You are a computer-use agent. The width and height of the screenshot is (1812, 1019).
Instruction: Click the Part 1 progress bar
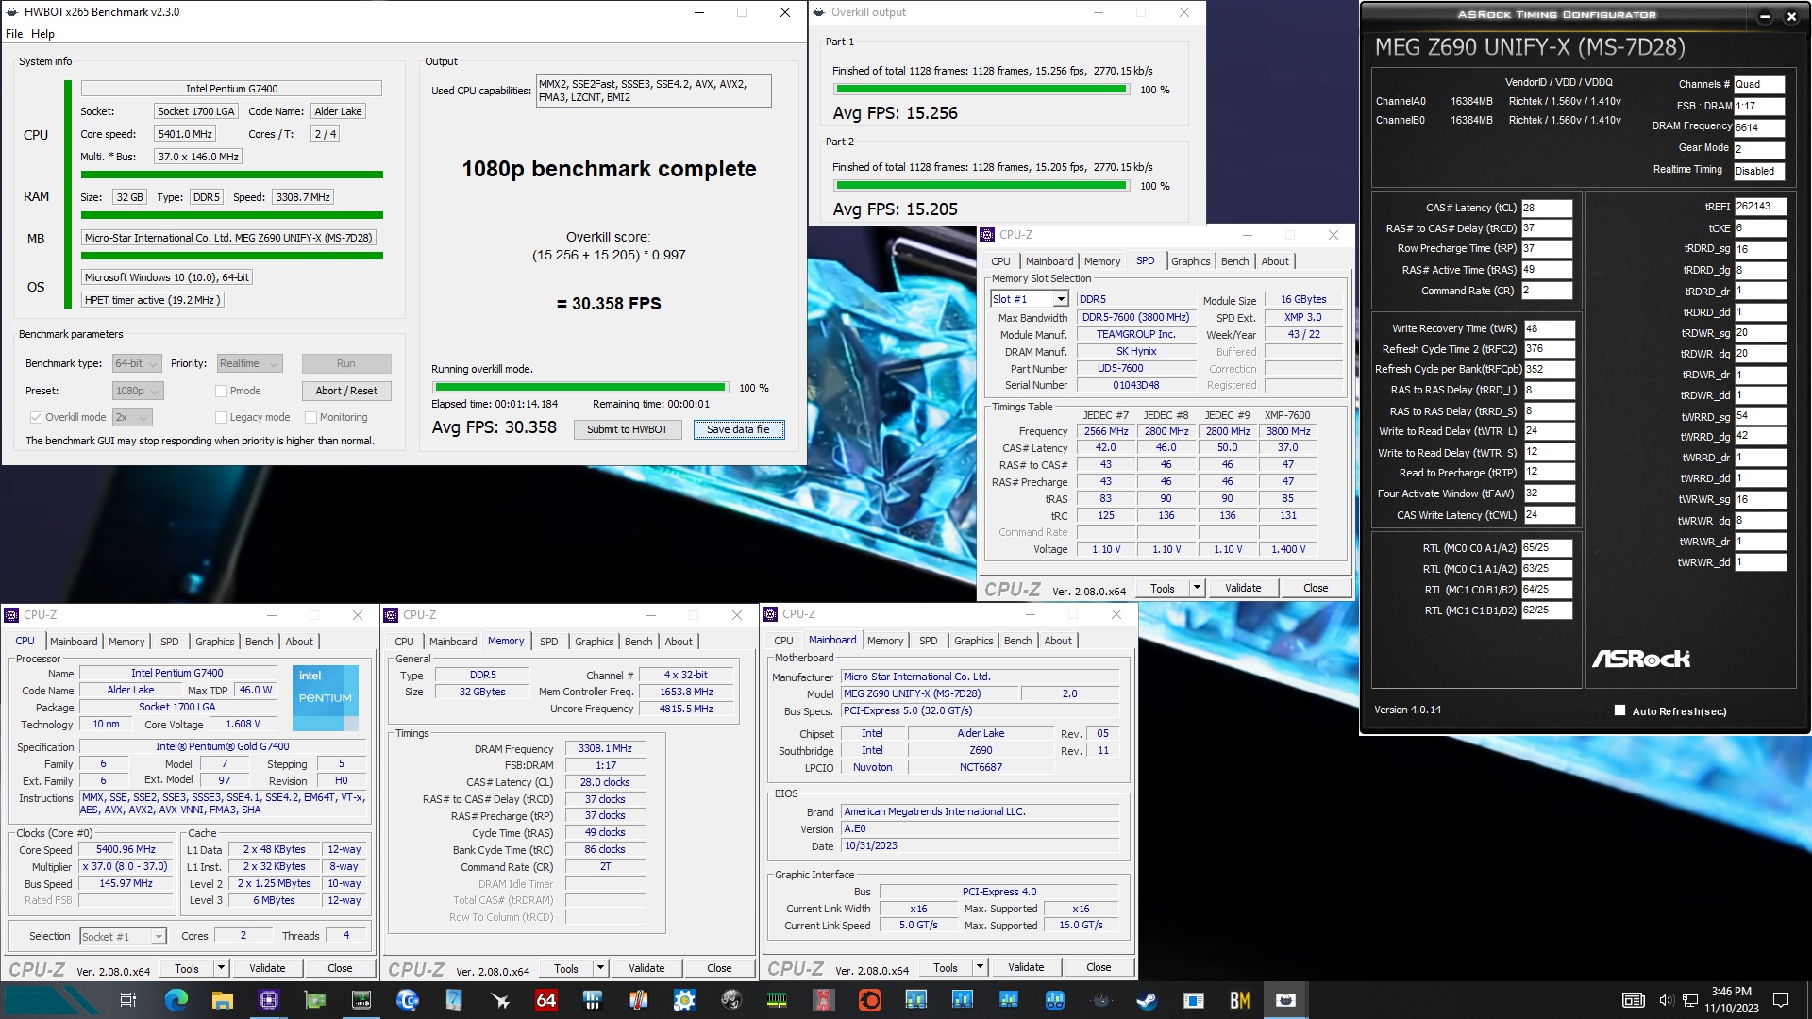click(981, 90)
